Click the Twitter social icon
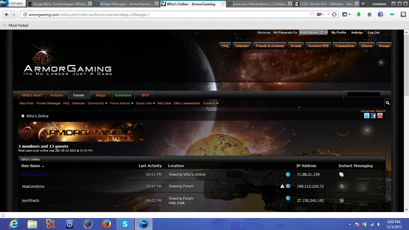The image size is (409, 230). [366, 116]
